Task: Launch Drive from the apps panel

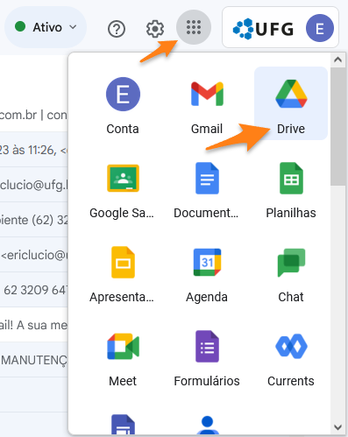Action: click(x=291, y=103)
